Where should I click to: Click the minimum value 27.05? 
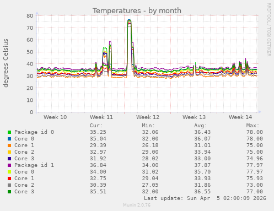[x=150, y=185]
